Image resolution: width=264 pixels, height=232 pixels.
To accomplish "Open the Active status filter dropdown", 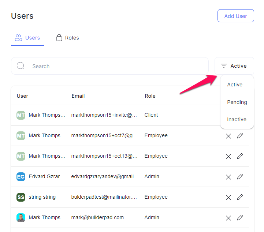I will (234, 66).
